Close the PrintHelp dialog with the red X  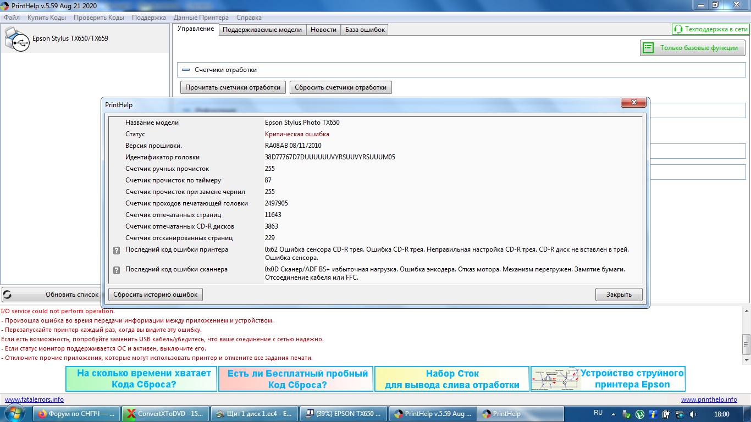pos(633,103)
